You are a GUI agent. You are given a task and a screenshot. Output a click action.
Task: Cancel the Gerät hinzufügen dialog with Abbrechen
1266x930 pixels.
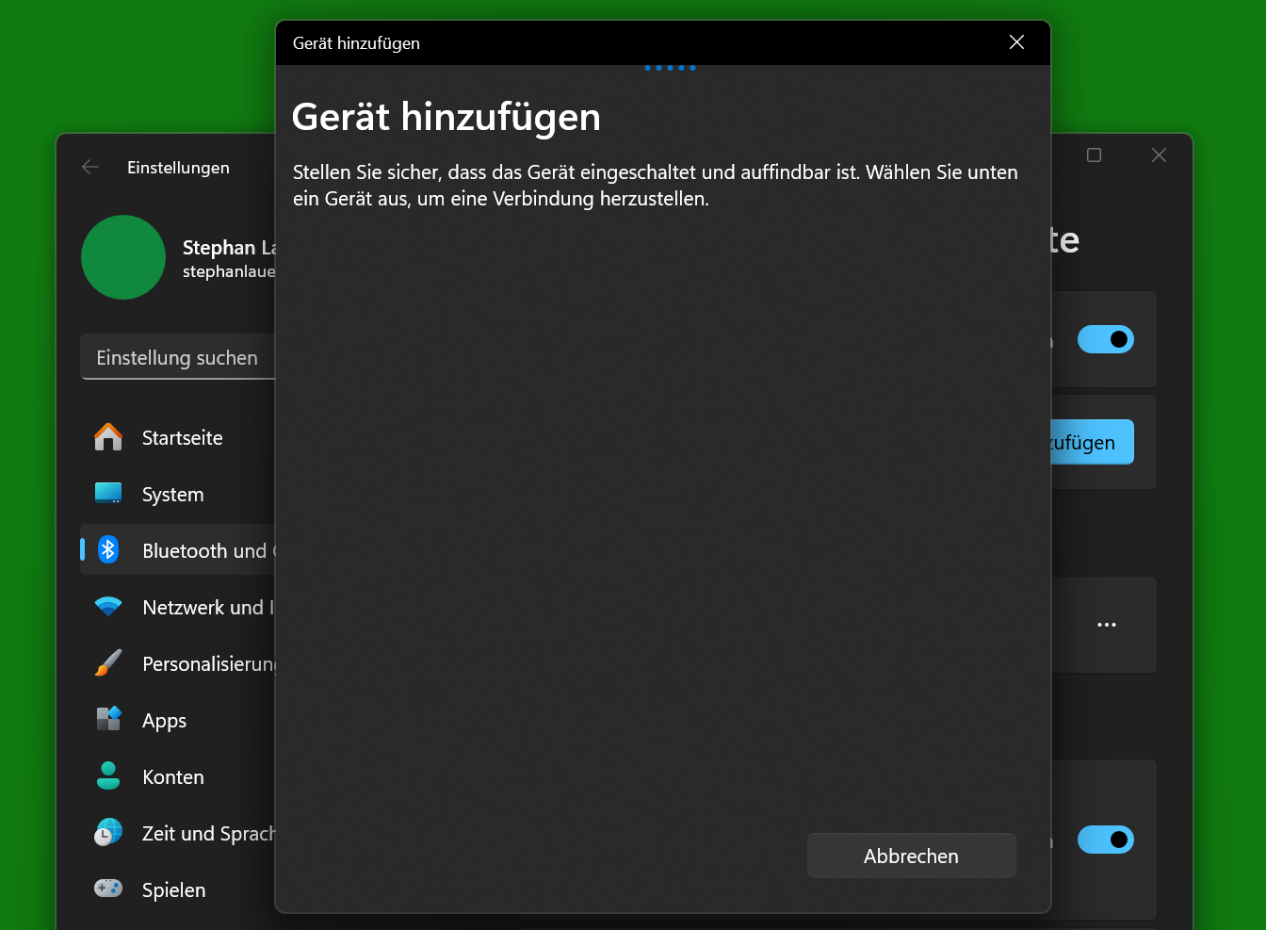911,856
